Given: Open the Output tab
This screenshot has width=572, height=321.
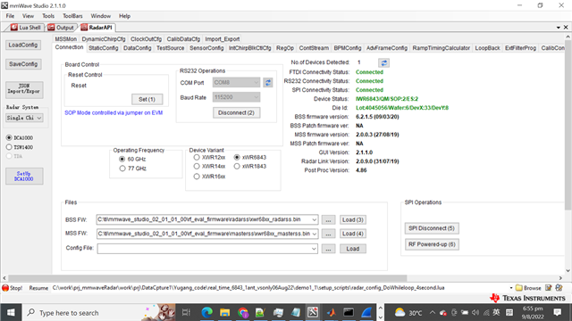Looking at the screenshot, I should click(x=61, y=28).
